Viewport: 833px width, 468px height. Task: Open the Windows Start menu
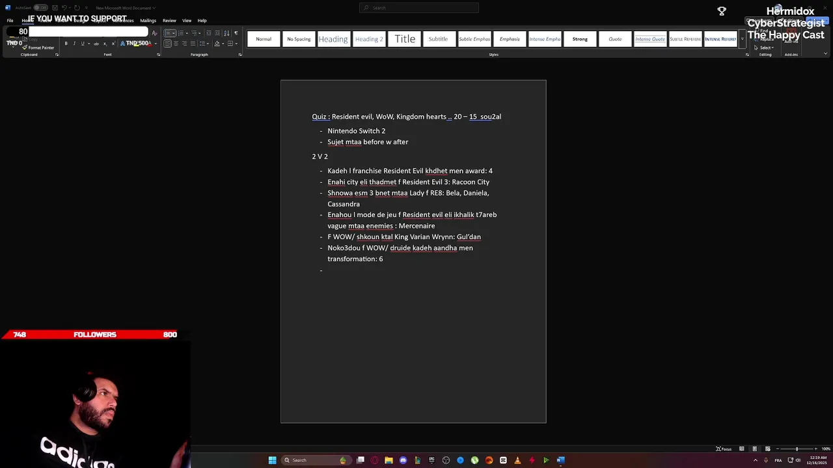pyautogui.click(x=272, y=460)
